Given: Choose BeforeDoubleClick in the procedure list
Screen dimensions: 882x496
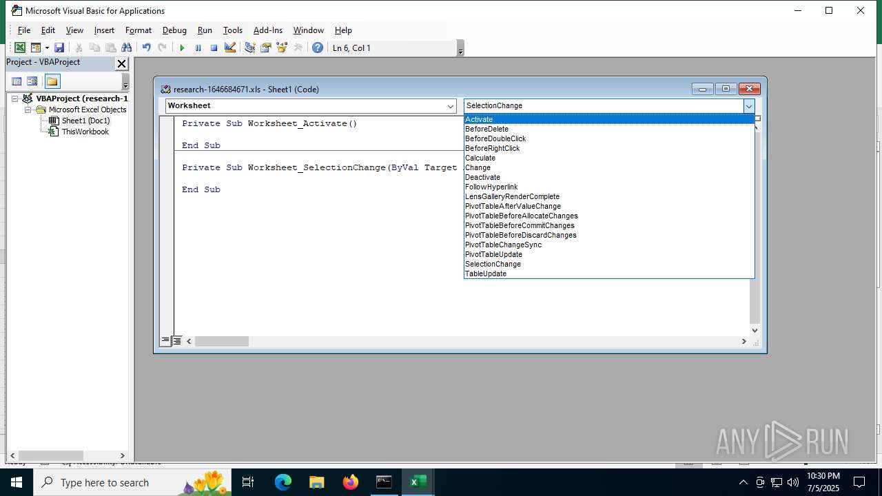Looking at the screenshot, I should pos(609,138).
